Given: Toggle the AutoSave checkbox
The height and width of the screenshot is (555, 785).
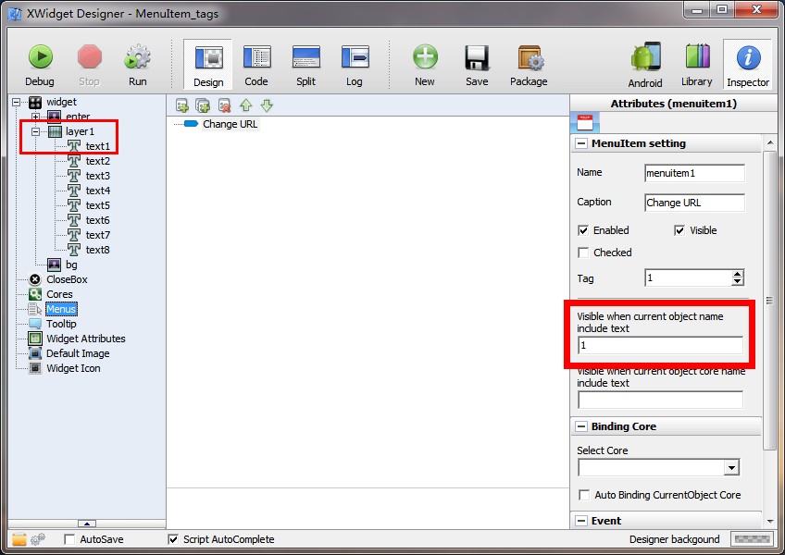Looking at the screenshot, I should pyautogui.click(x=69, y=539).
